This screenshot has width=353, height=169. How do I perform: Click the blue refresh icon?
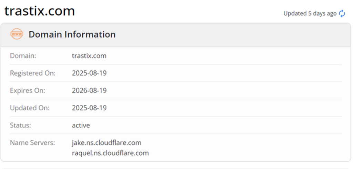[x=342, y=13]
